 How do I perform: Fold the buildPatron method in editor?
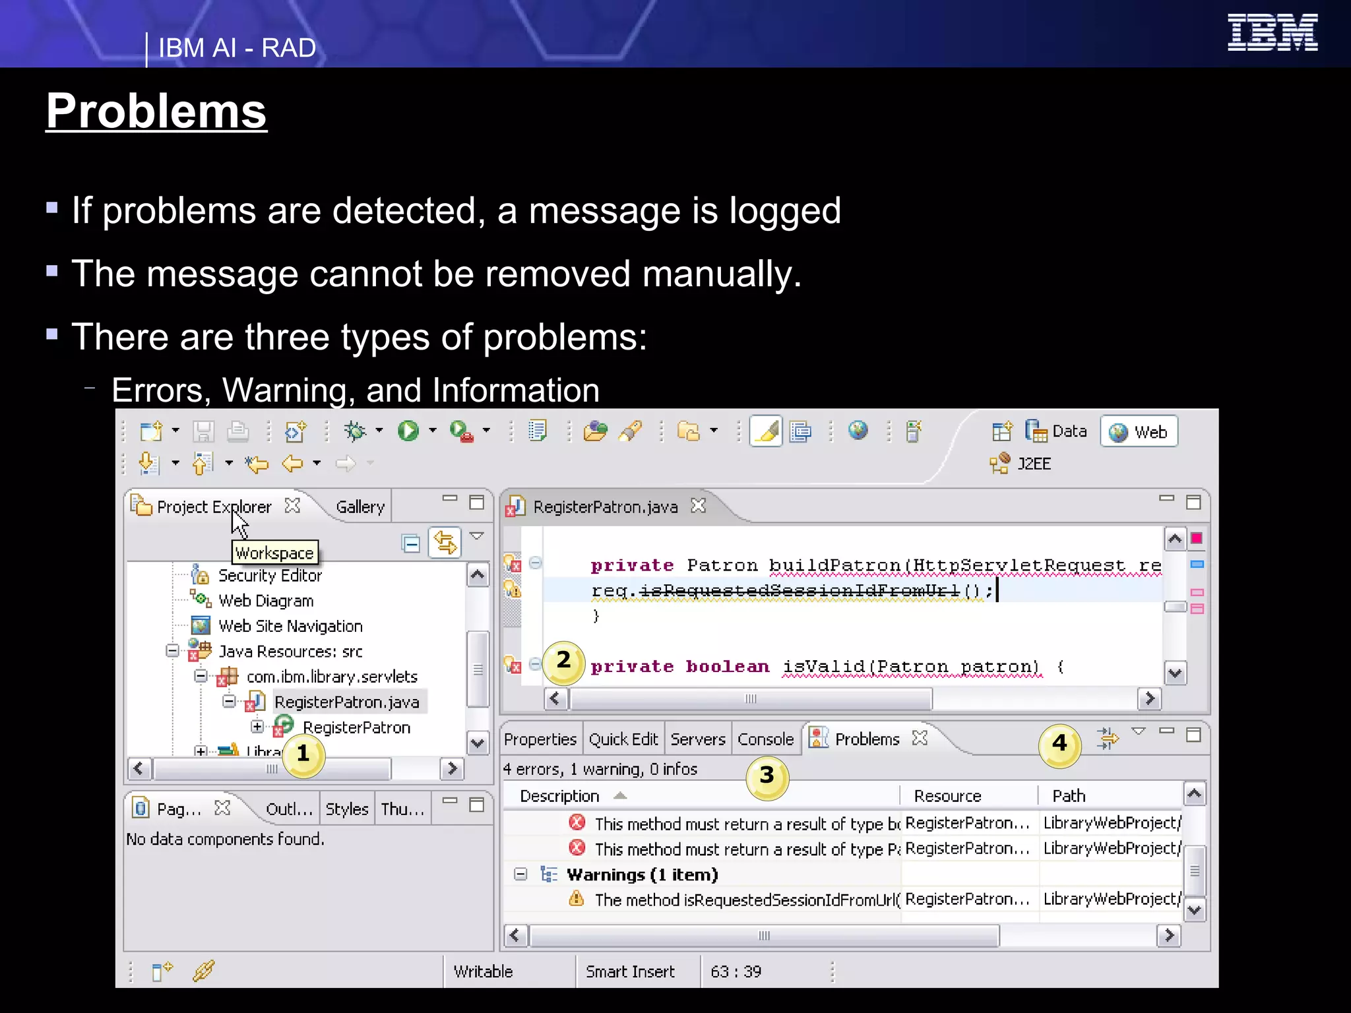click(536, 563)
